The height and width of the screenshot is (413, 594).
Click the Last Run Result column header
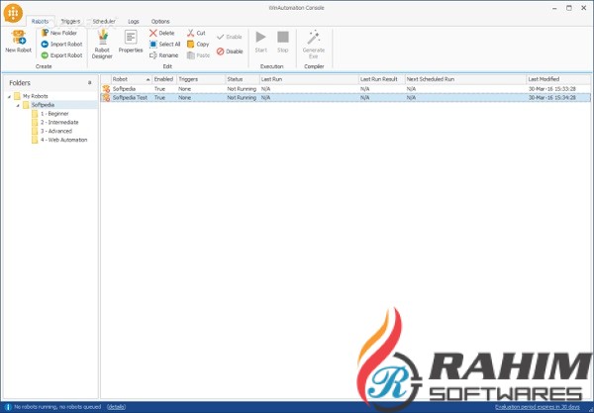(x=381, y=79)
